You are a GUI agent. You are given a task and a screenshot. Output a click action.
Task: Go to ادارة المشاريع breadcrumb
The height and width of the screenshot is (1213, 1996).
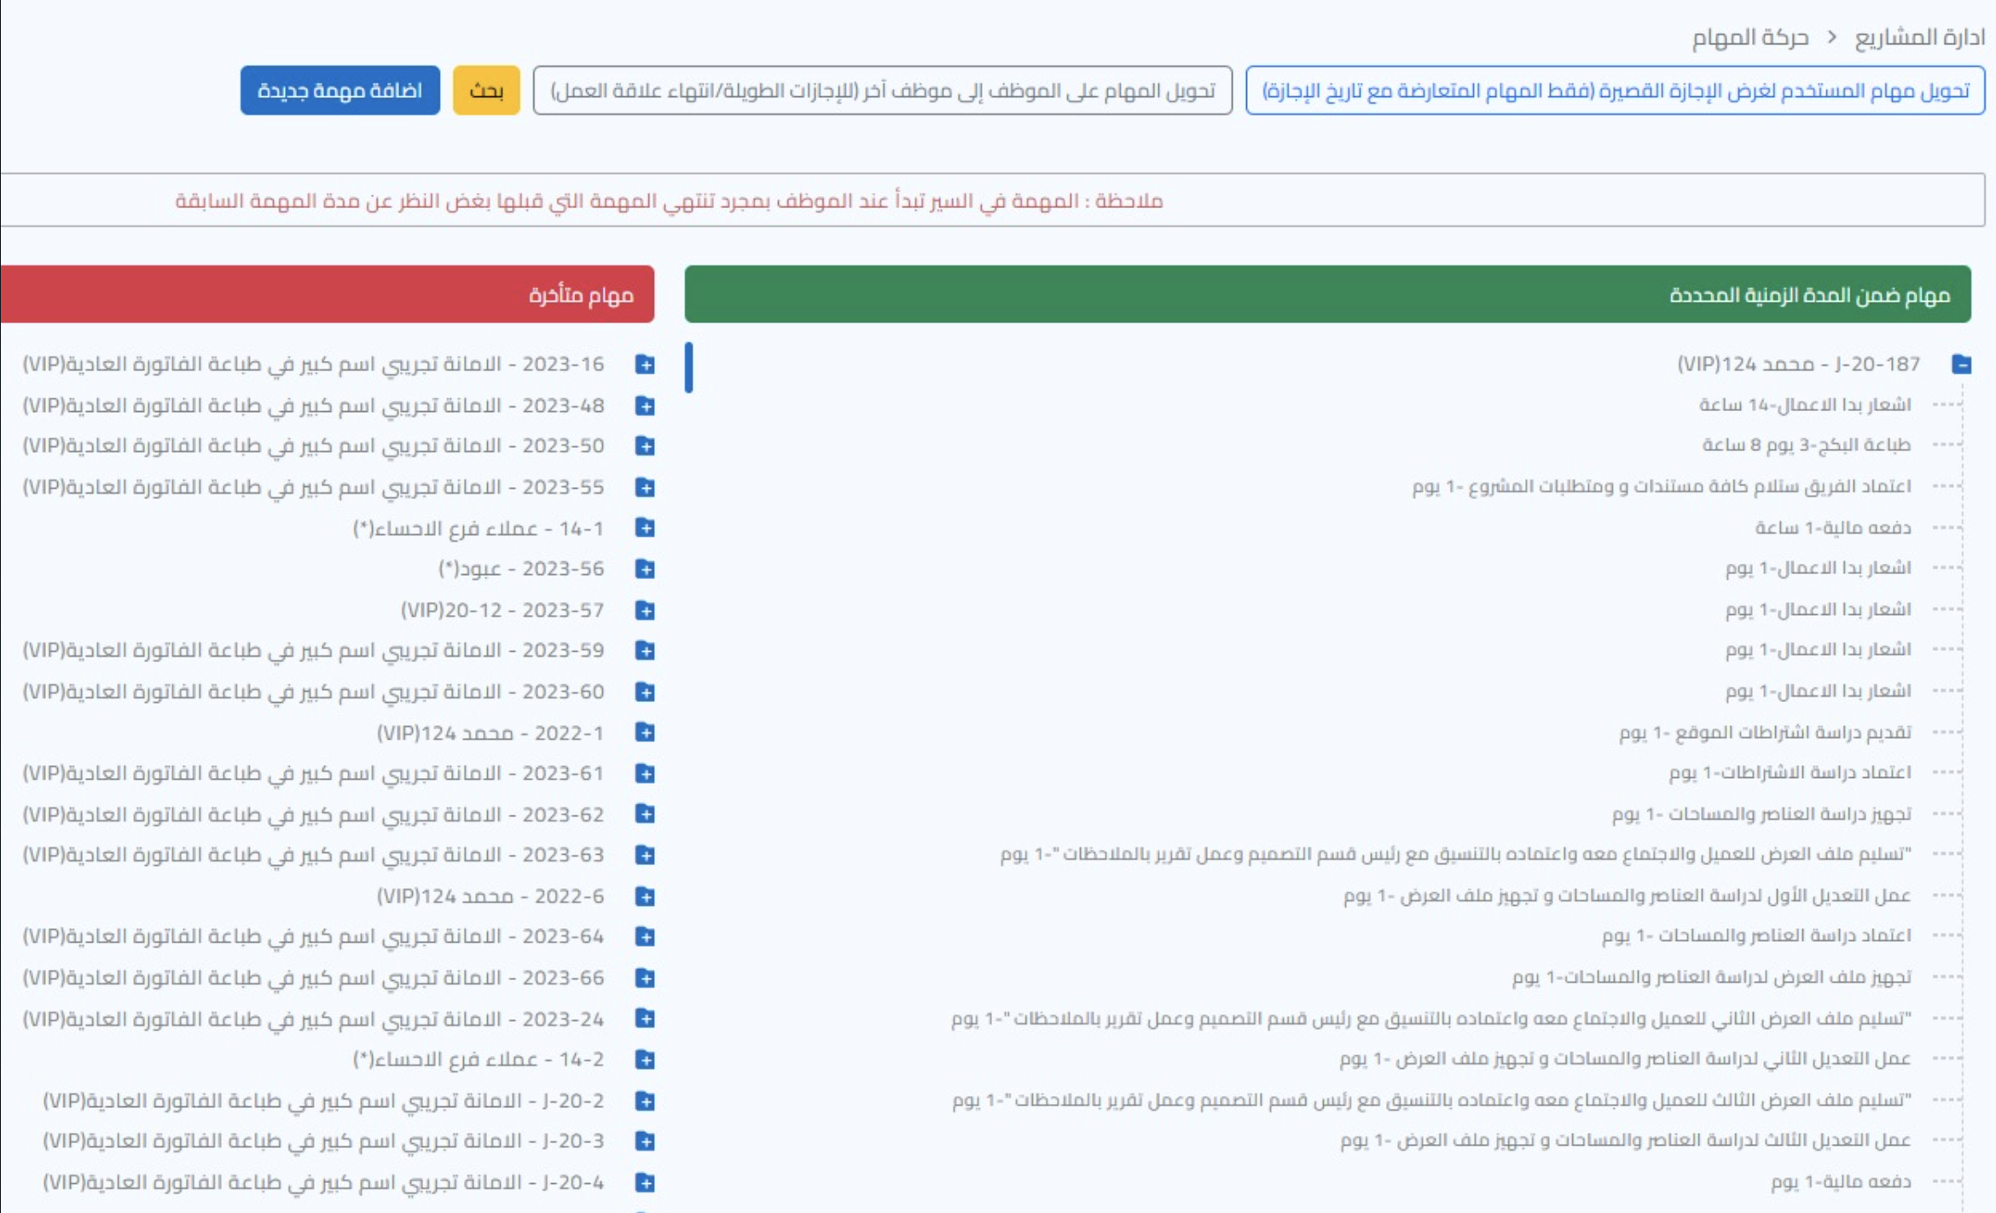(1919, 38)
